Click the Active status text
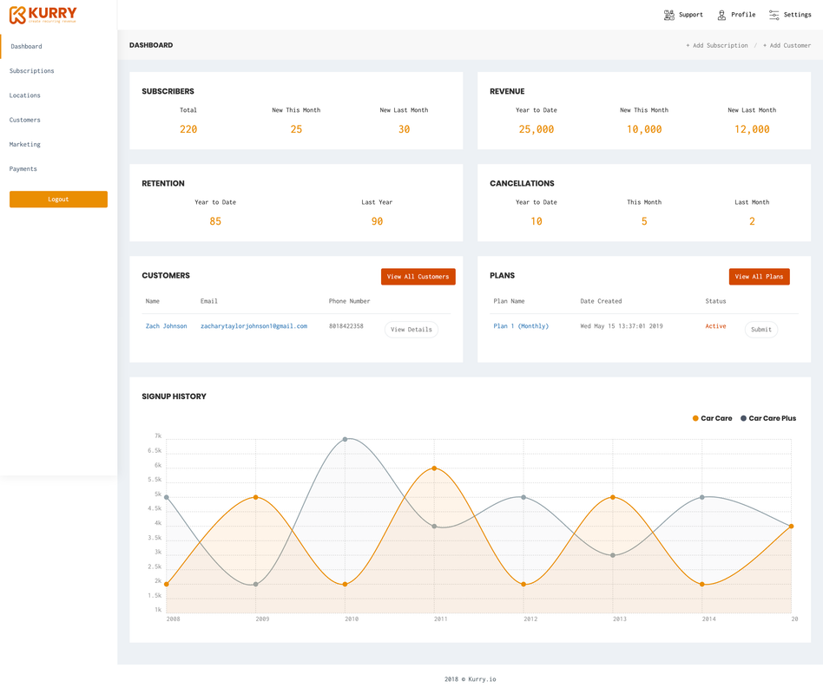Viewport: 823px width, 694px height. [715, 326]
